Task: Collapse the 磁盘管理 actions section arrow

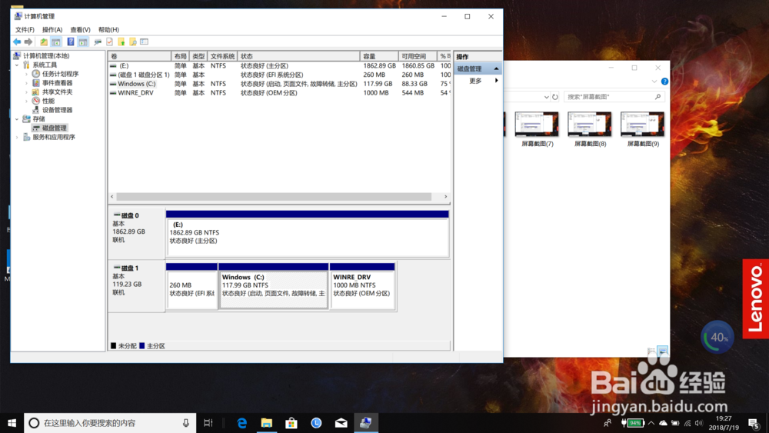Action: tap(496, 68)
